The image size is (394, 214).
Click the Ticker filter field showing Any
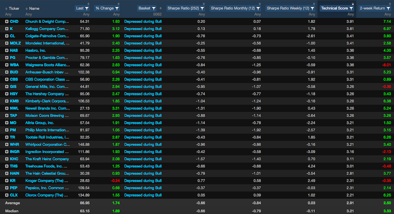click(x=8, y=15)
